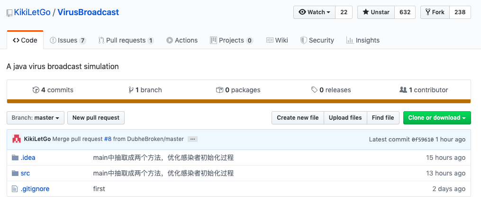This screenshot has width=481, height=202.
Task: Switch to the Issues tab
Action: (68, 40)
